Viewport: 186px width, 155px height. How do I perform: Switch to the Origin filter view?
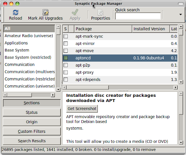click(x=32, y=122)
